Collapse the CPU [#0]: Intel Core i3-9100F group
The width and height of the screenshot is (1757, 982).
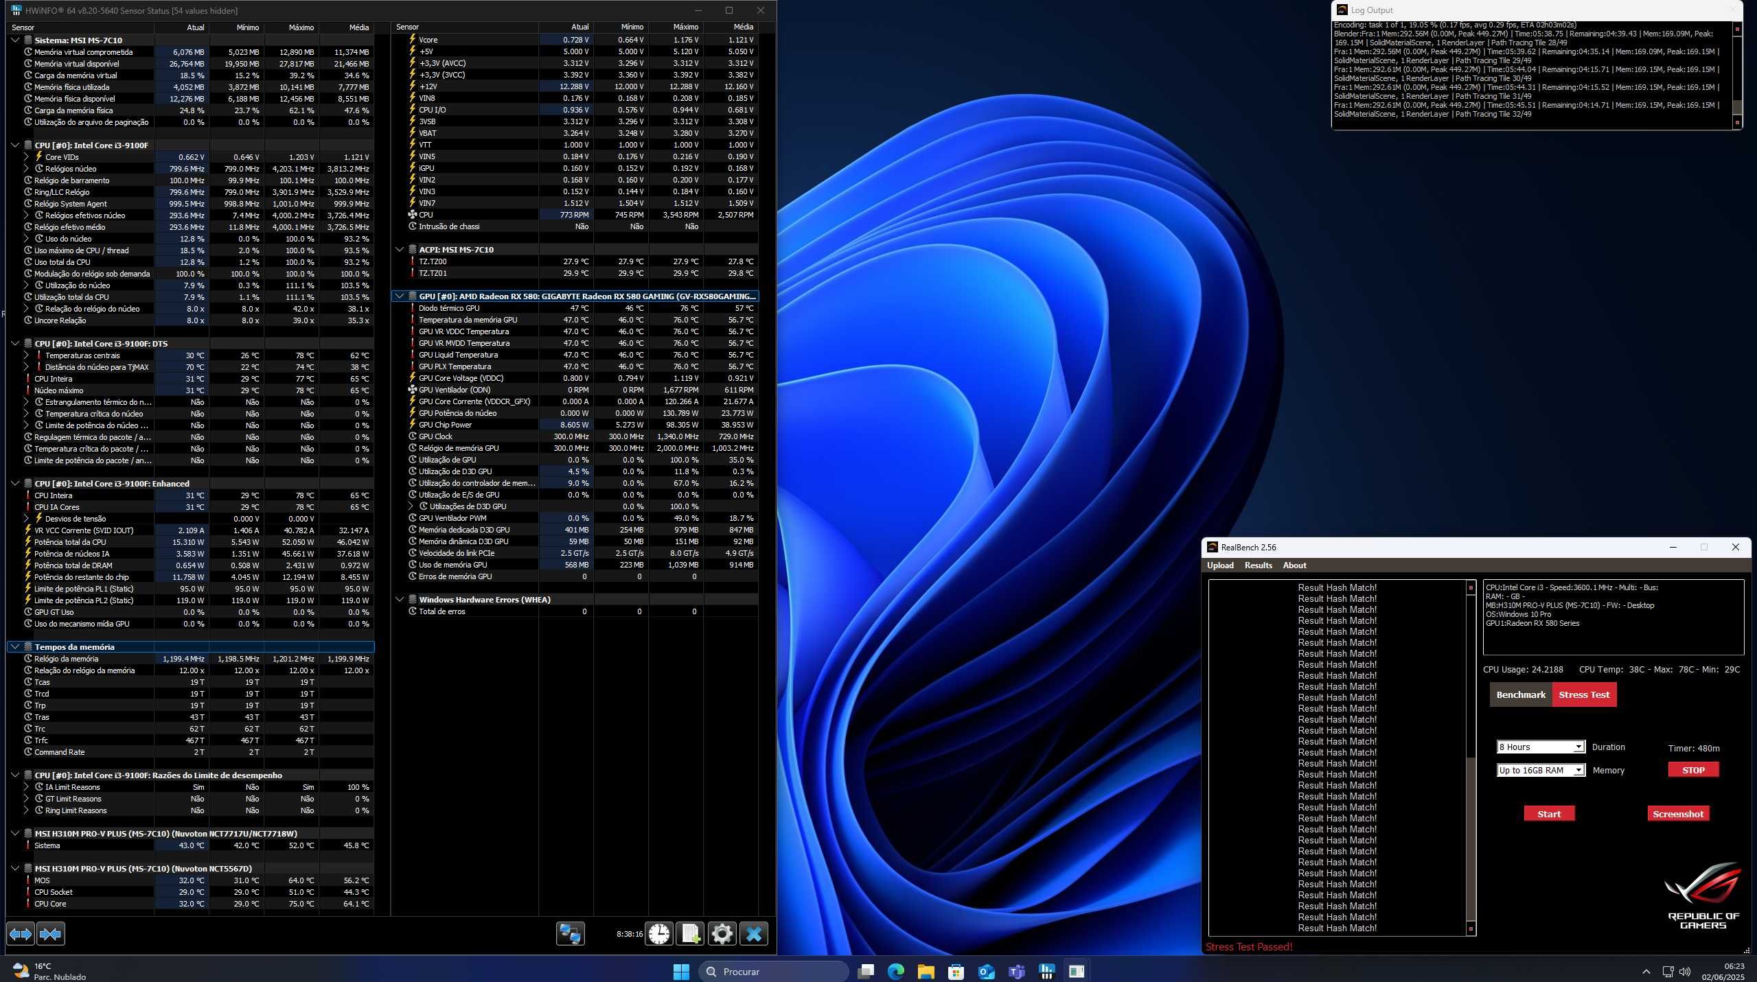[15, 145]
